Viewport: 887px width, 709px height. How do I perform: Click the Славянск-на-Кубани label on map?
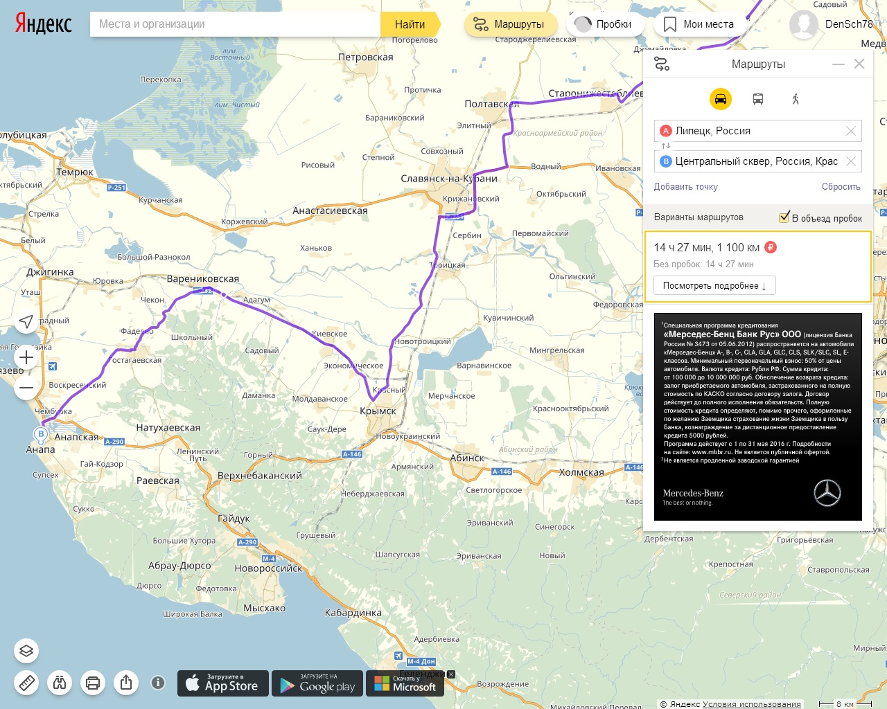tap(449, 179)
